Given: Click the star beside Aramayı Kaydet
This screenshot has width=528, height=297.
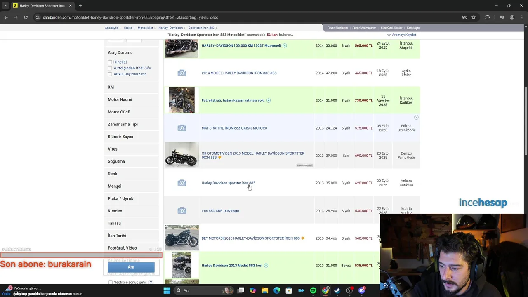Looking at the screenshot, I should [389, 35].
